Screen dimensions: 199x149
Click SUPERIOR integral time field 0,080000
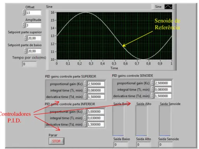point(96,90)
